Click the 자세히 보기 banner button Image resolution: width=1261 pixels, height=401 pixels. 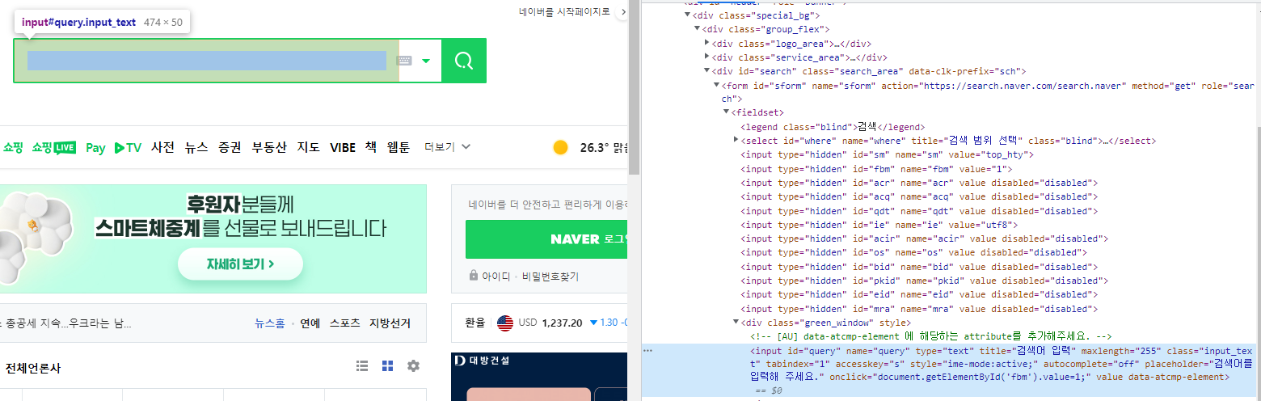point(240,264)
